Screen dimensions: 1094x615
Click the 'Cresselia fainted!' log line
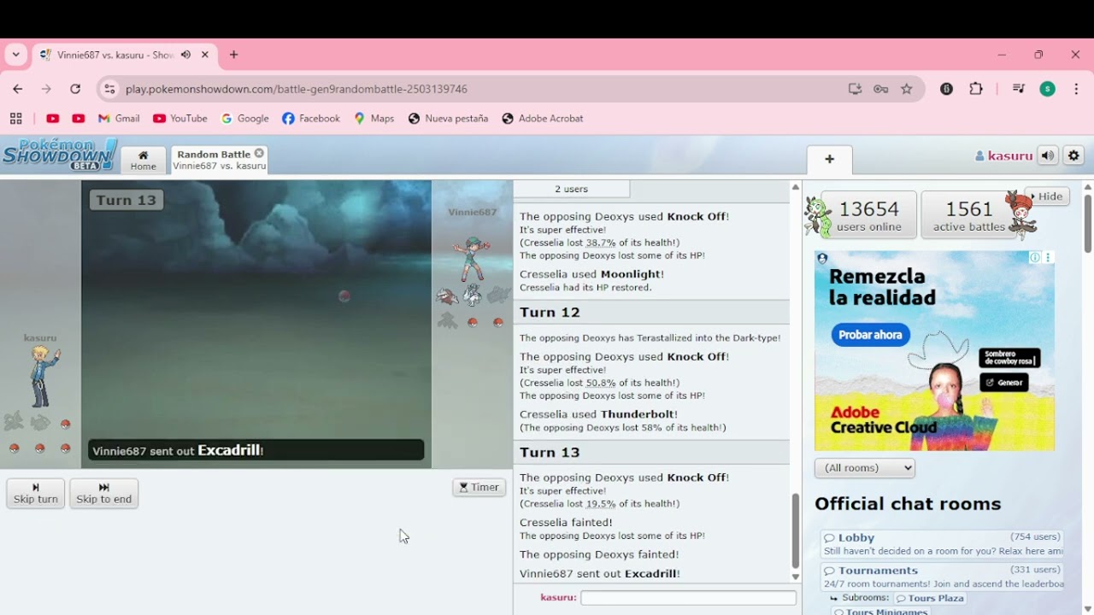coord(566,523)
